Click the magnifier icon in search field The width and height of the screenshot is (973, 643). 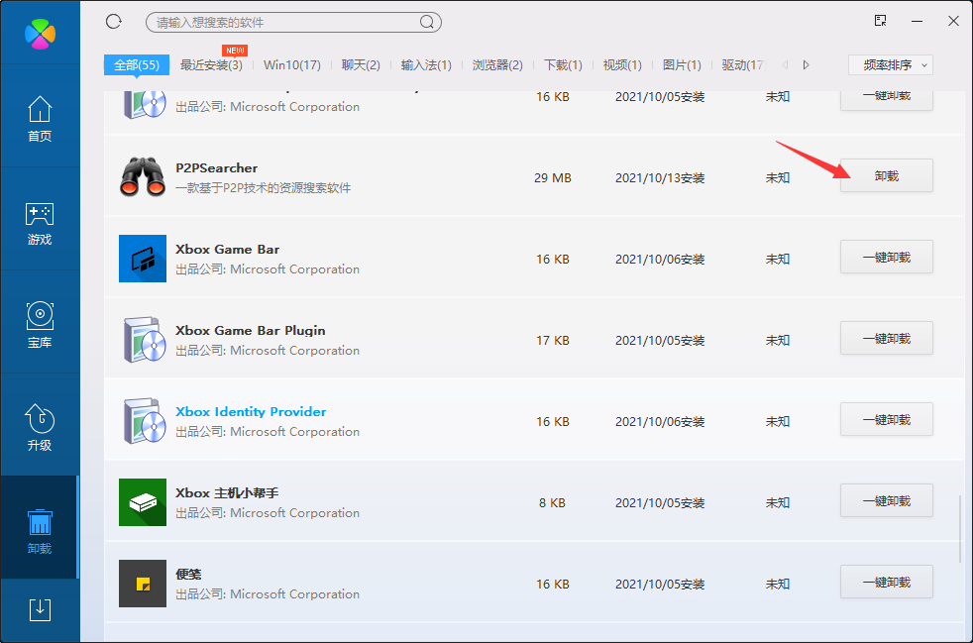[427, 22]
